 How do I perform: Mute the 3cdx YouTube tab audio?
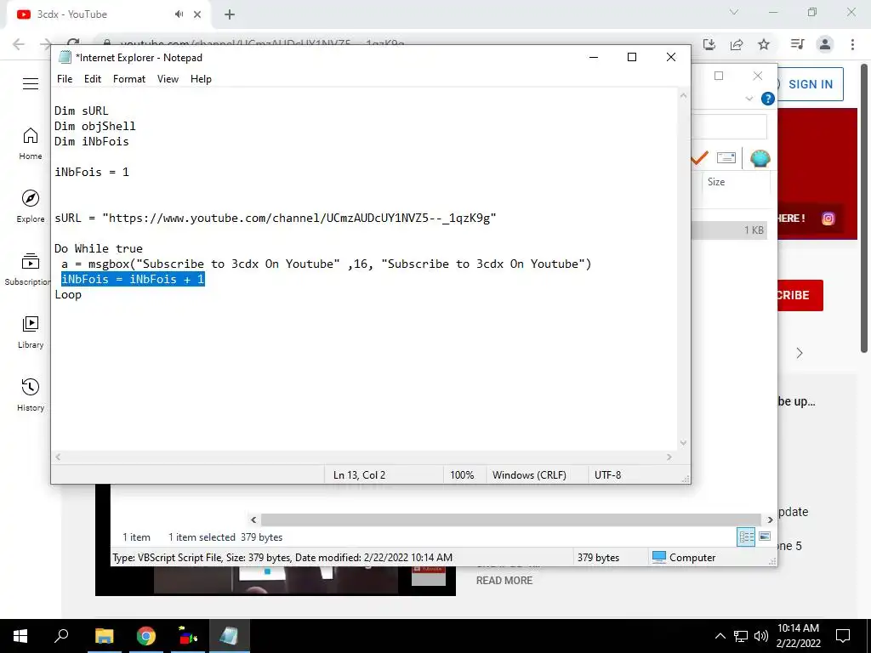(179, 14)
